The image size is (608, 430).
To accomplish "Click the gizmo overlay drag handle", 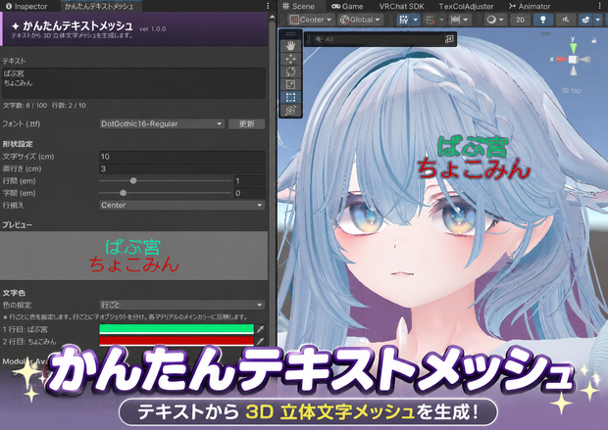I will point(545,34).
